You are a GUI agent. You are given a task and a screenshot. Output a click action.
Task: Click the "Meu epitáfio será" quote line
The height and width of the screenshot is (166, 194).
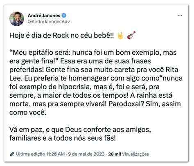pyautogui.click(x=93, y=53)
